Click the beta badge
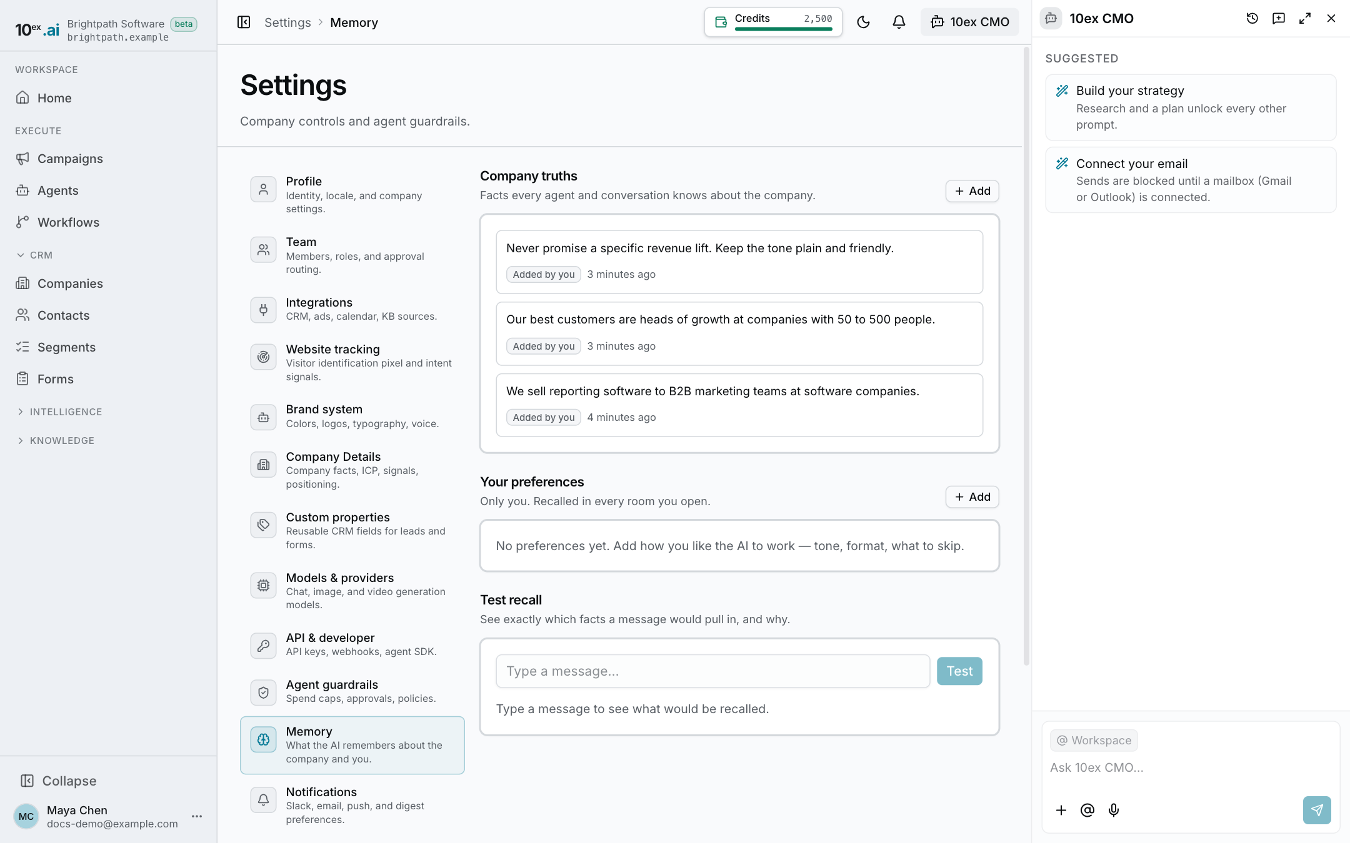The width and height of the screenshot is (1350, 843). (184, 24)
